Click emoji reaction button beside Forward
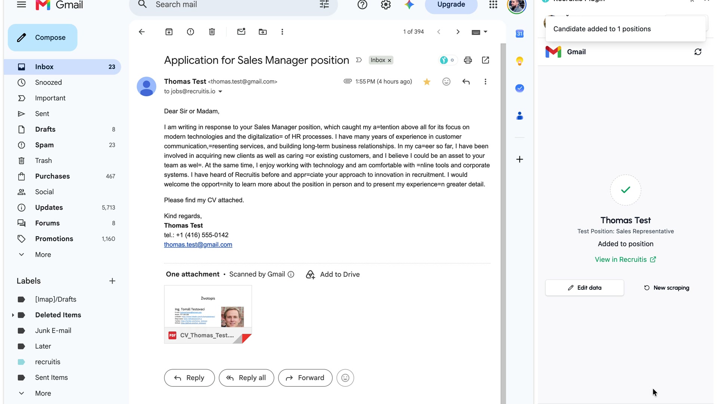The height and width of the screenshot is (404, 718). click(x=345, y=378)
